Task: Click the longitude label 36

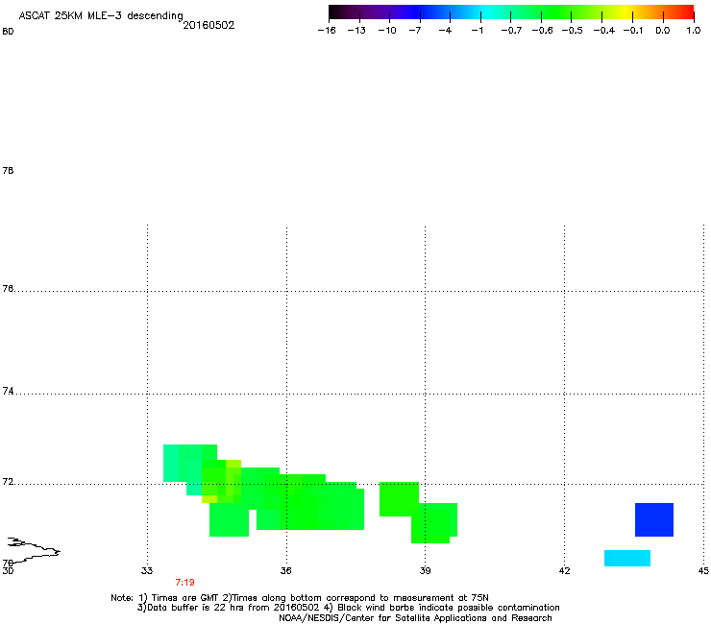Action: [285, 570]
